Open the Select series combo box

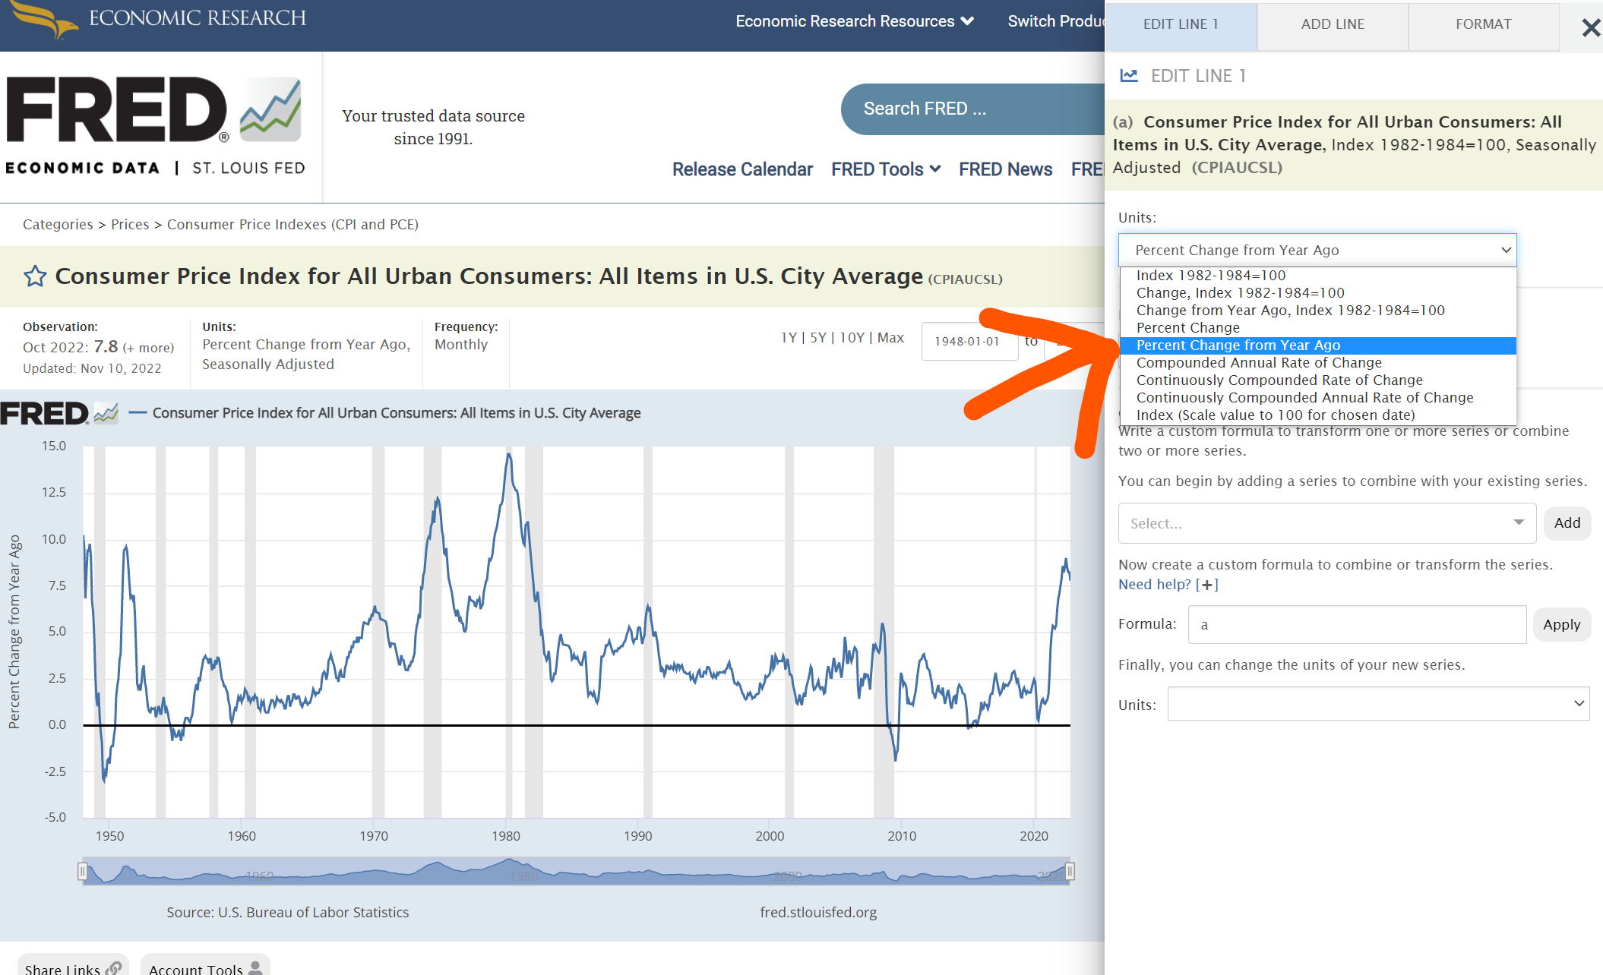click(x=1326, y=523)
